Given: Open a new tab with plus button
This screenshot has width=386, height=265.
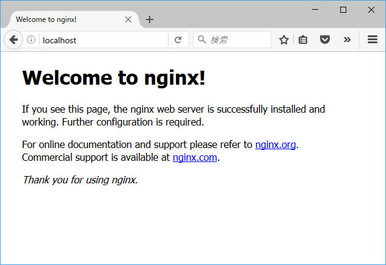Looking at the screenshot, I should click(150, 19).
